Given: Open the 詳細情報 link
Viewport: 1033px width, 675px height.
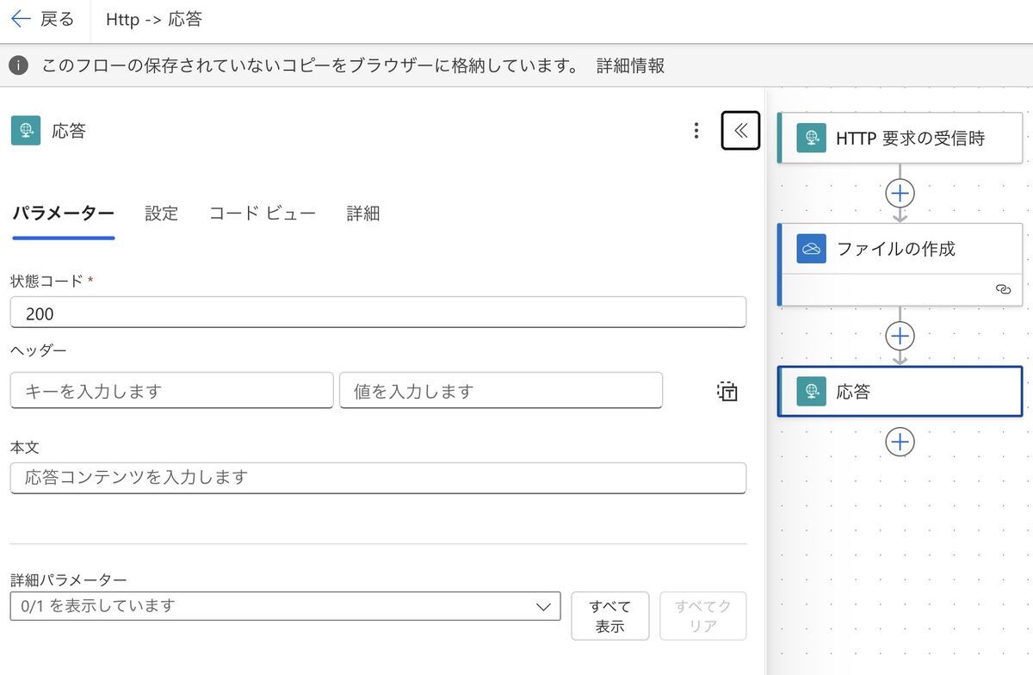Looking at the screenshot, I should coord(631,65).
